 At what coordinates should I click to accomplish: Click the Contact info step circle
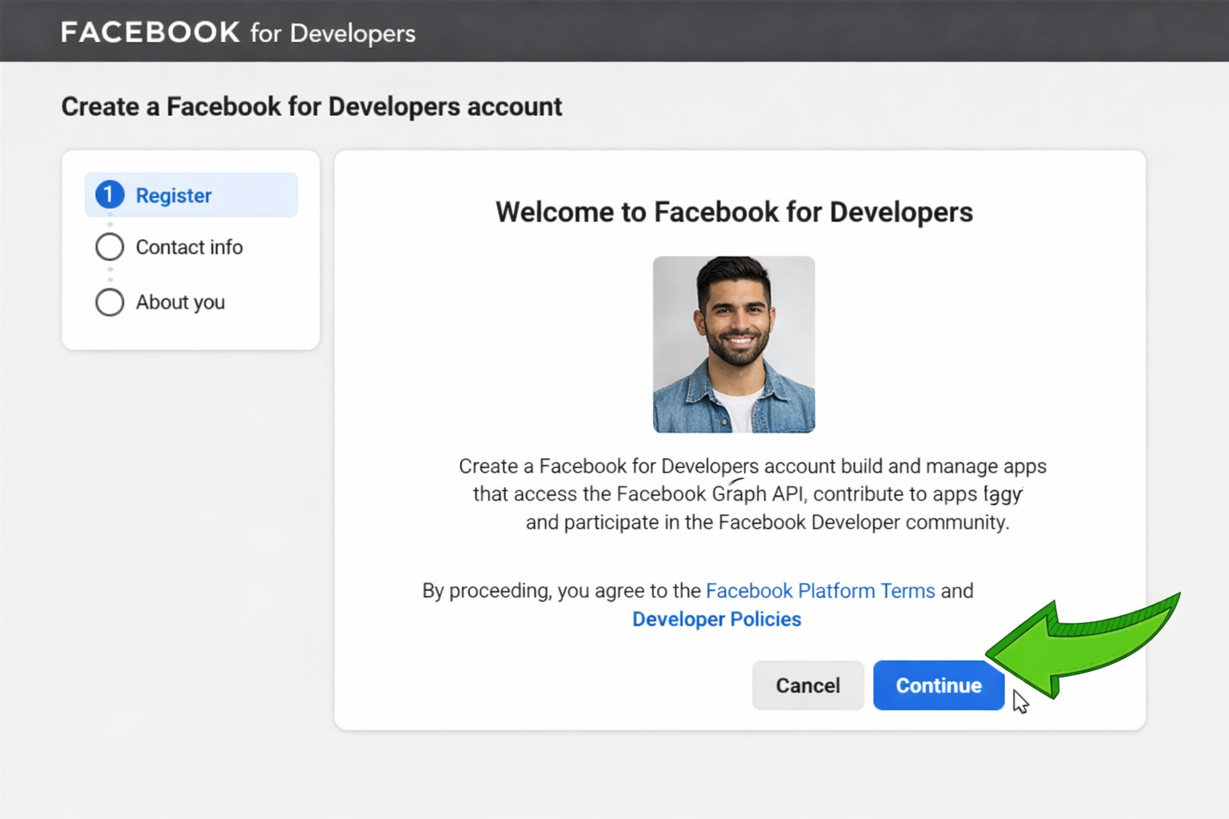[110, 247]
